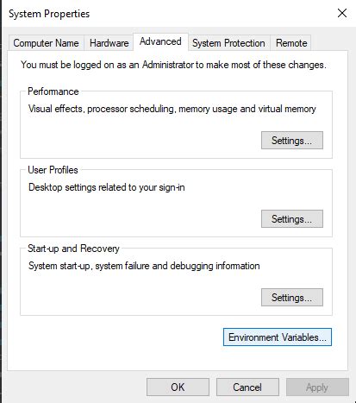Viewport: 356px width, 403px height.
Task: Cancel the System Properties dialog
Action: pyautogui.click(x=247, y=387)
